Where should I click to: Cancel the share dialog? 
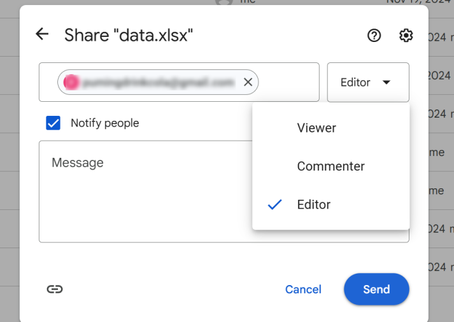(x=303, y=290)
